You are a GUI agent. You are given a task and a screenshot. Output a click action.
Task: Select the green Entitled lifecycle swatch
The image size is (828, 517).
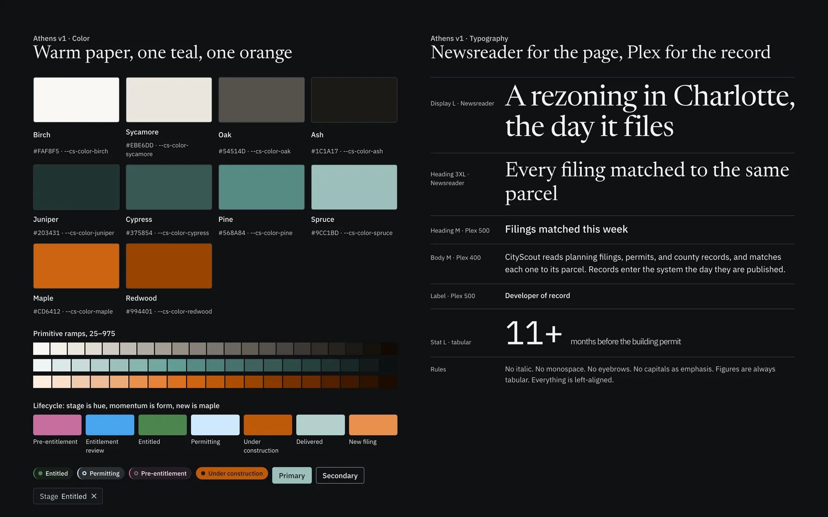[162, 425]
